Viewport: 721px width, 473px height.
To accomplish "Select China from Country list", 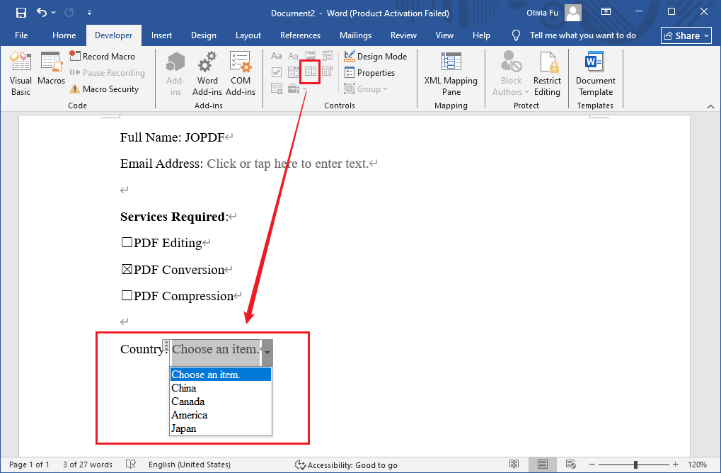I will [x=221, y=388].
